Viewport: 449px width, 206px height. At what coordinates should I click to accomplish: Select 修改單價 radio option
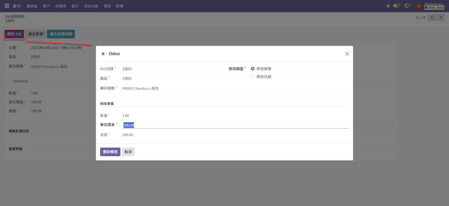pos(253,69)
